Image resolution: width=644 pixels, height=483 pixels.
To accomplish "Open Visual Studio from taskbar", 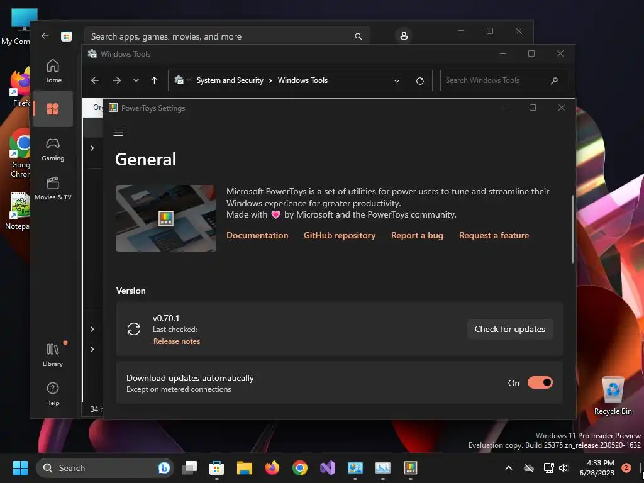I will point(327,468).
